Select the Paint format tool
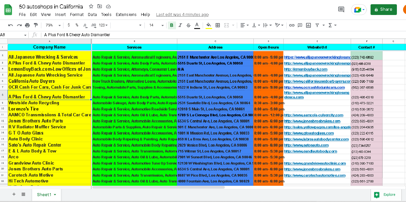Viewport: 406px width, 202px height. pyautogui.click(x=36, y=25)
